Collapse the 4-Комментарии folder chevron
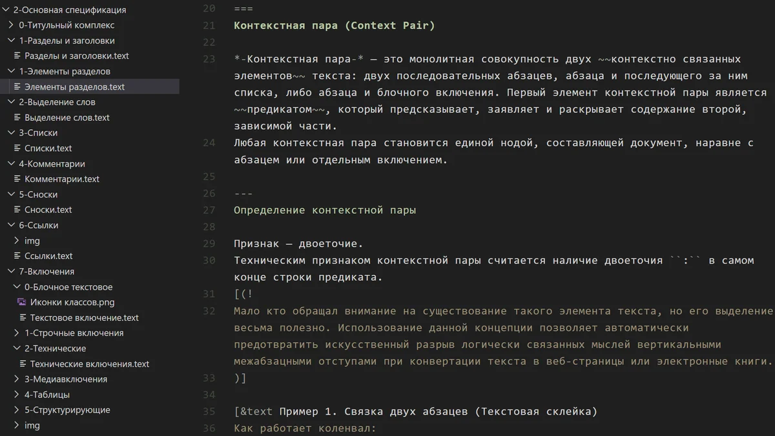Image resolution: width=775 pixels, height=436 pixels. [12, 164]
